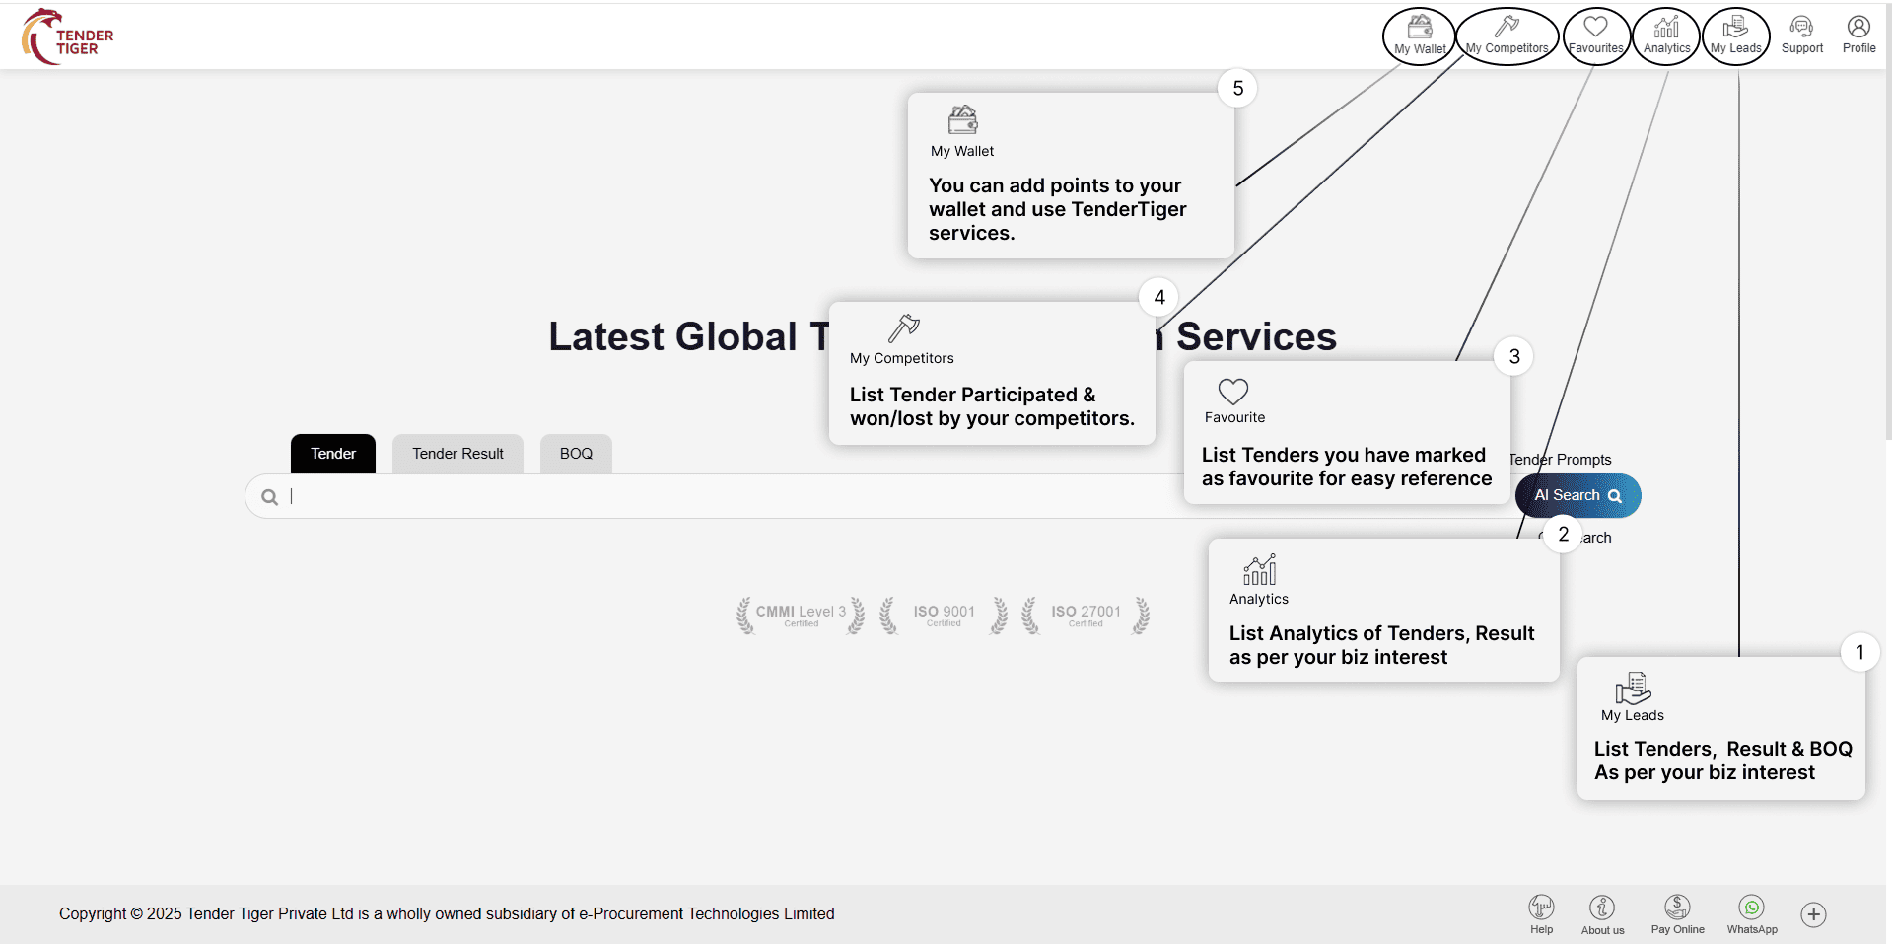Open My Competitors from header
The width and height of the screenshot is (1893, 944).
click(x=1507, y=35)
